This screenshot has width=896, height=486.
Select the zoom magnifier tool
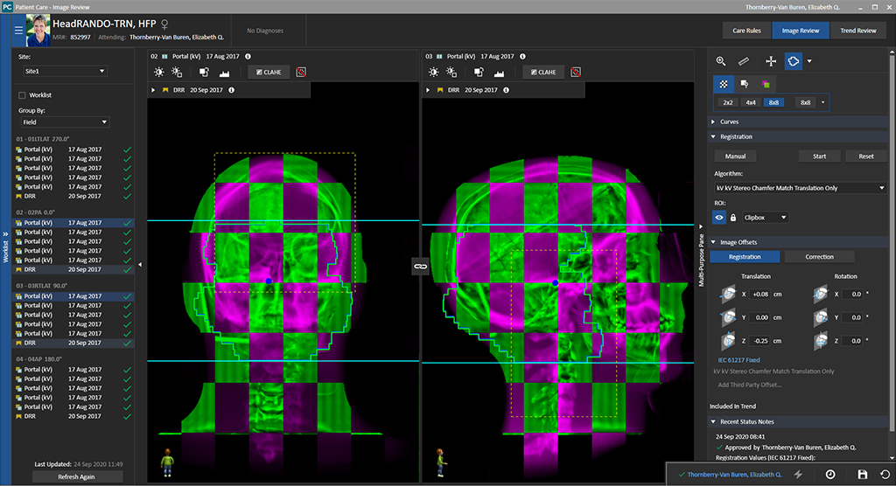point(721,61)
